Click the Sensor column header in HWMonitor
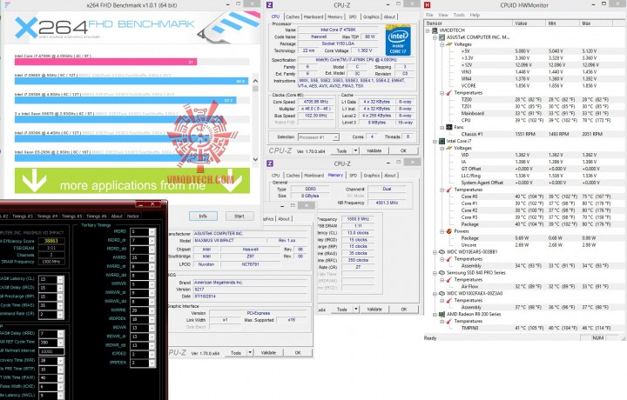This screenshot has width=627, height=400. (468, 23)
